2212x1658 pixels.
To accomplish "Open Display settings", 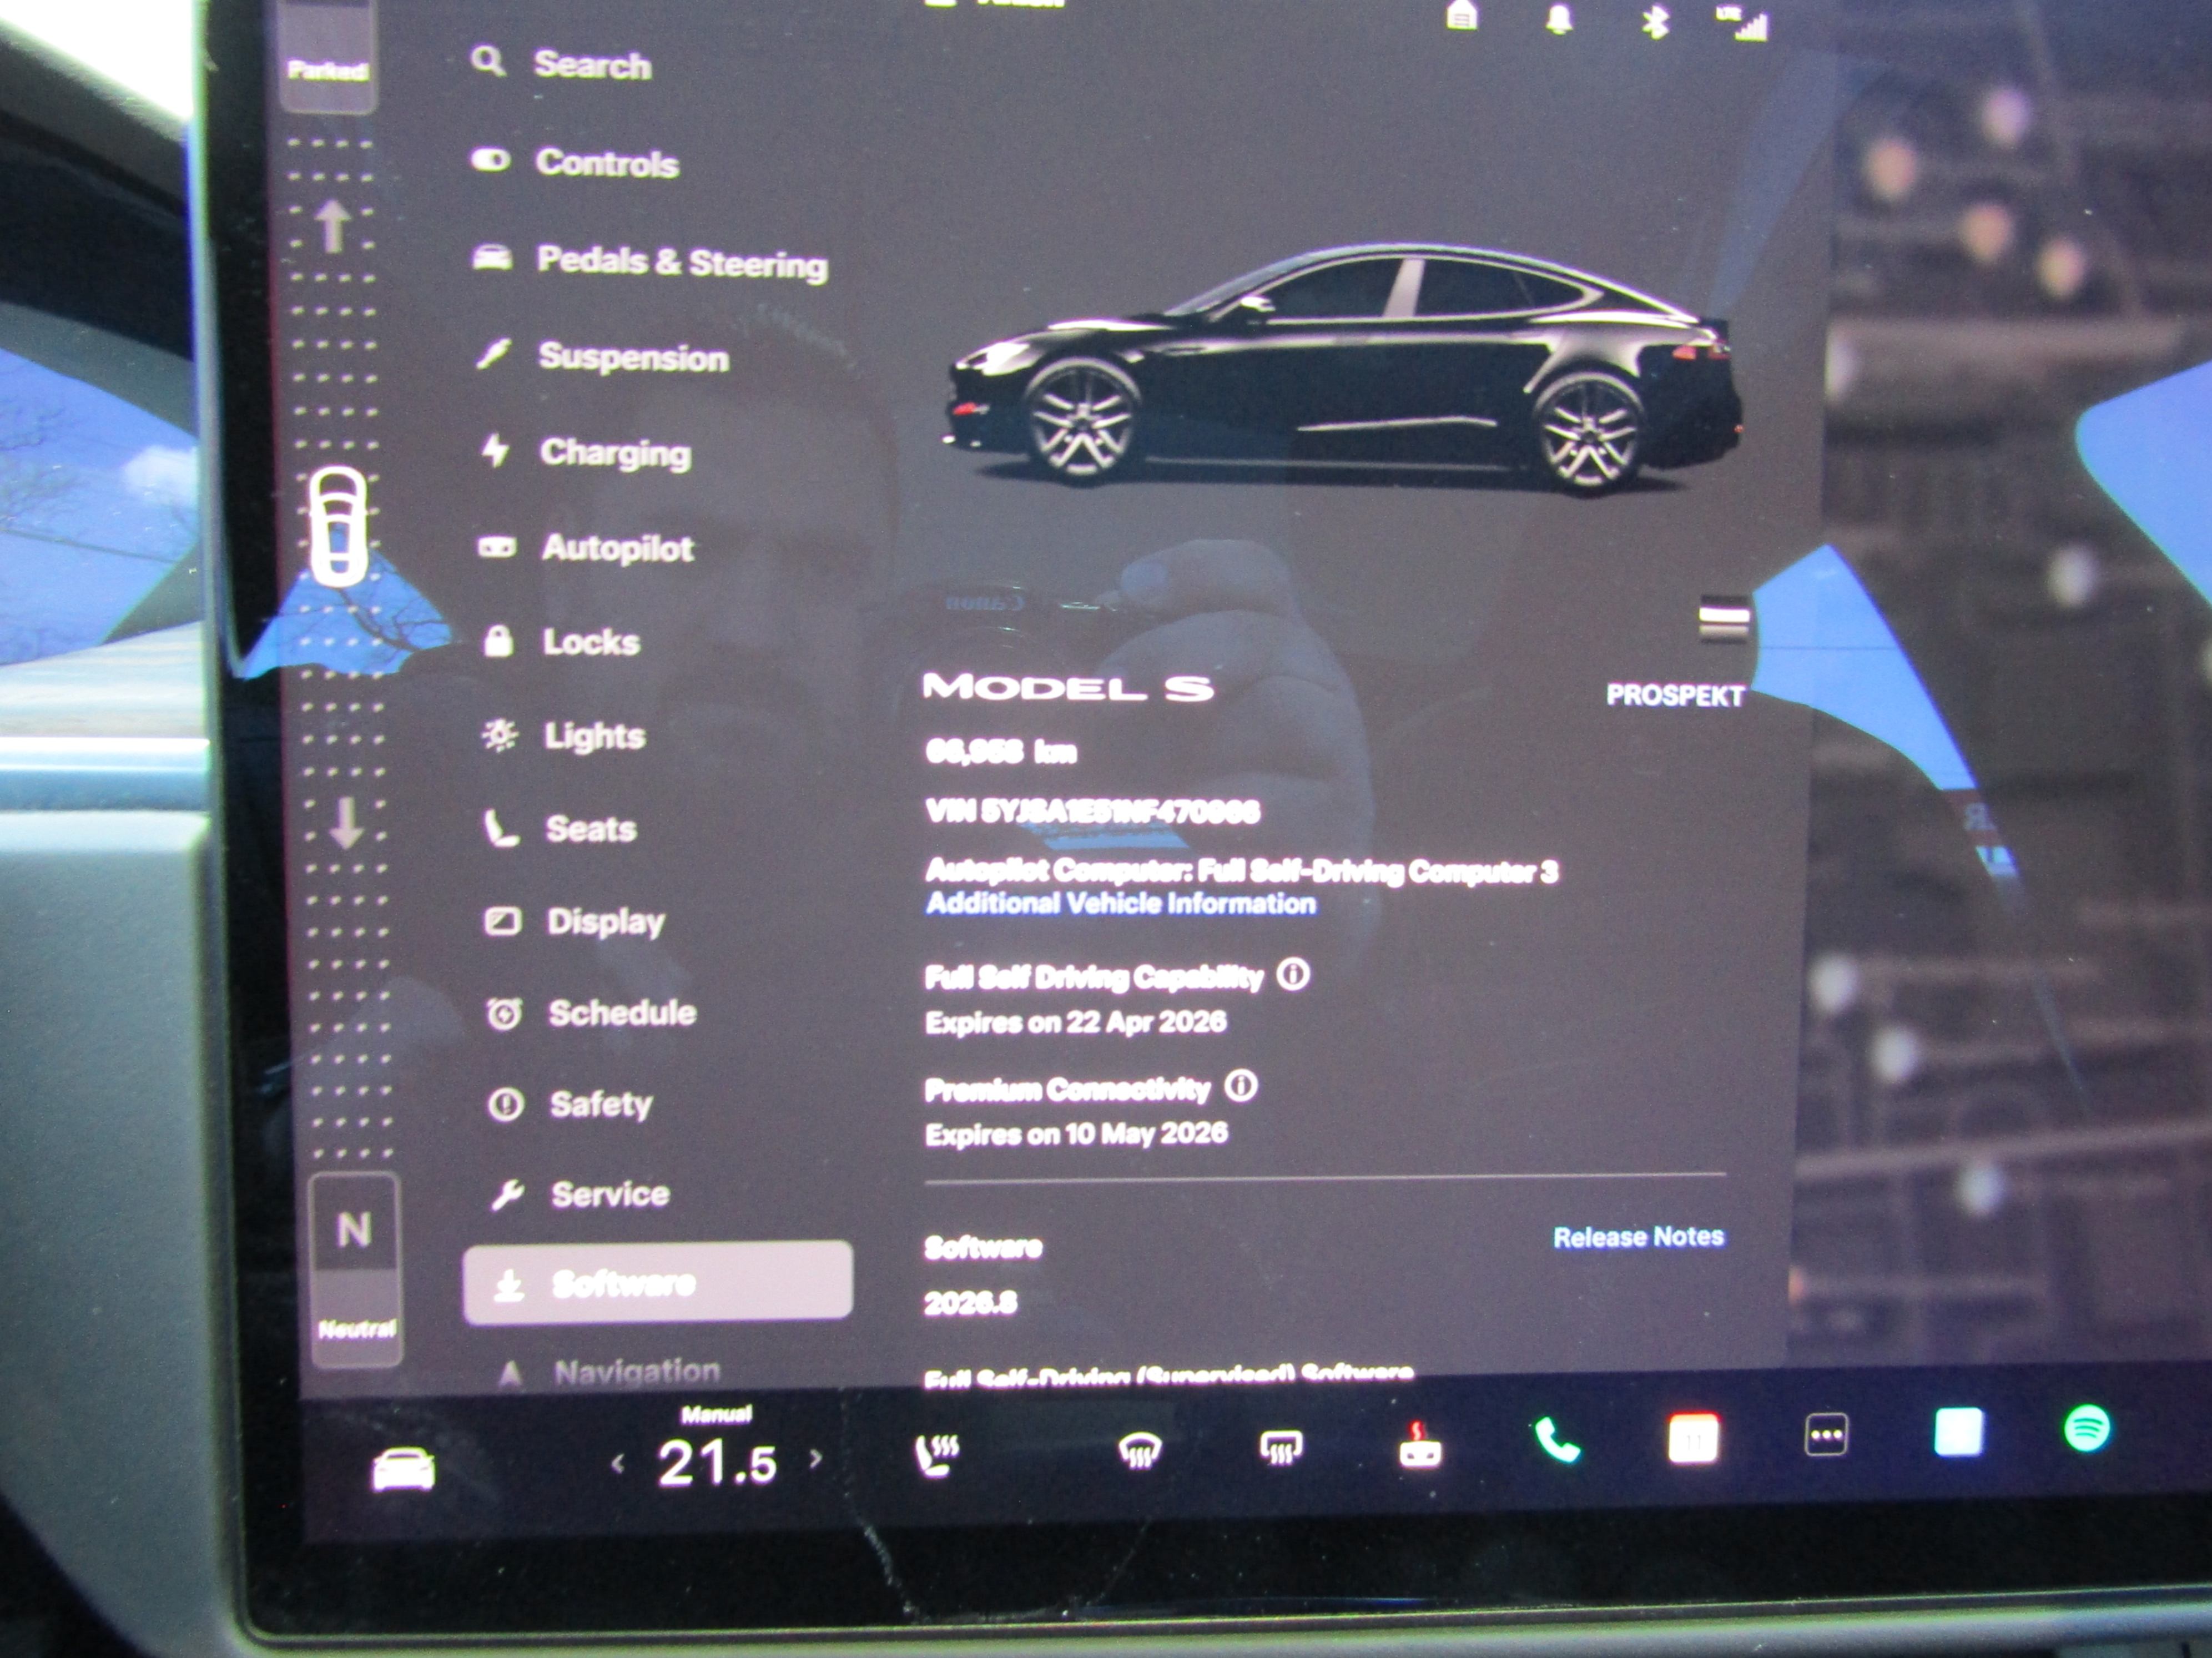I will coord(574,921).
